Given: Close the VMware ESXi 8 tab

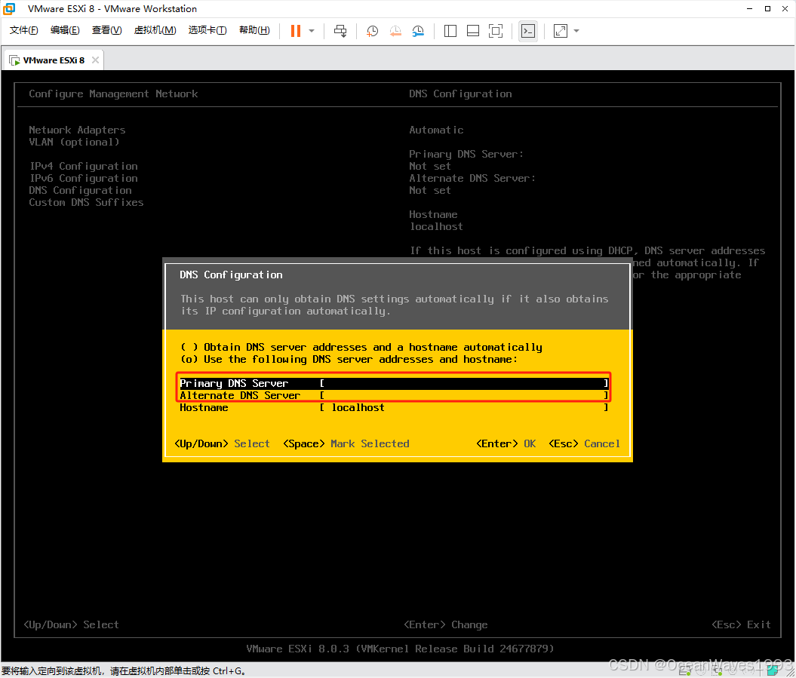Looking at the screenshot, I should point(95,60).
